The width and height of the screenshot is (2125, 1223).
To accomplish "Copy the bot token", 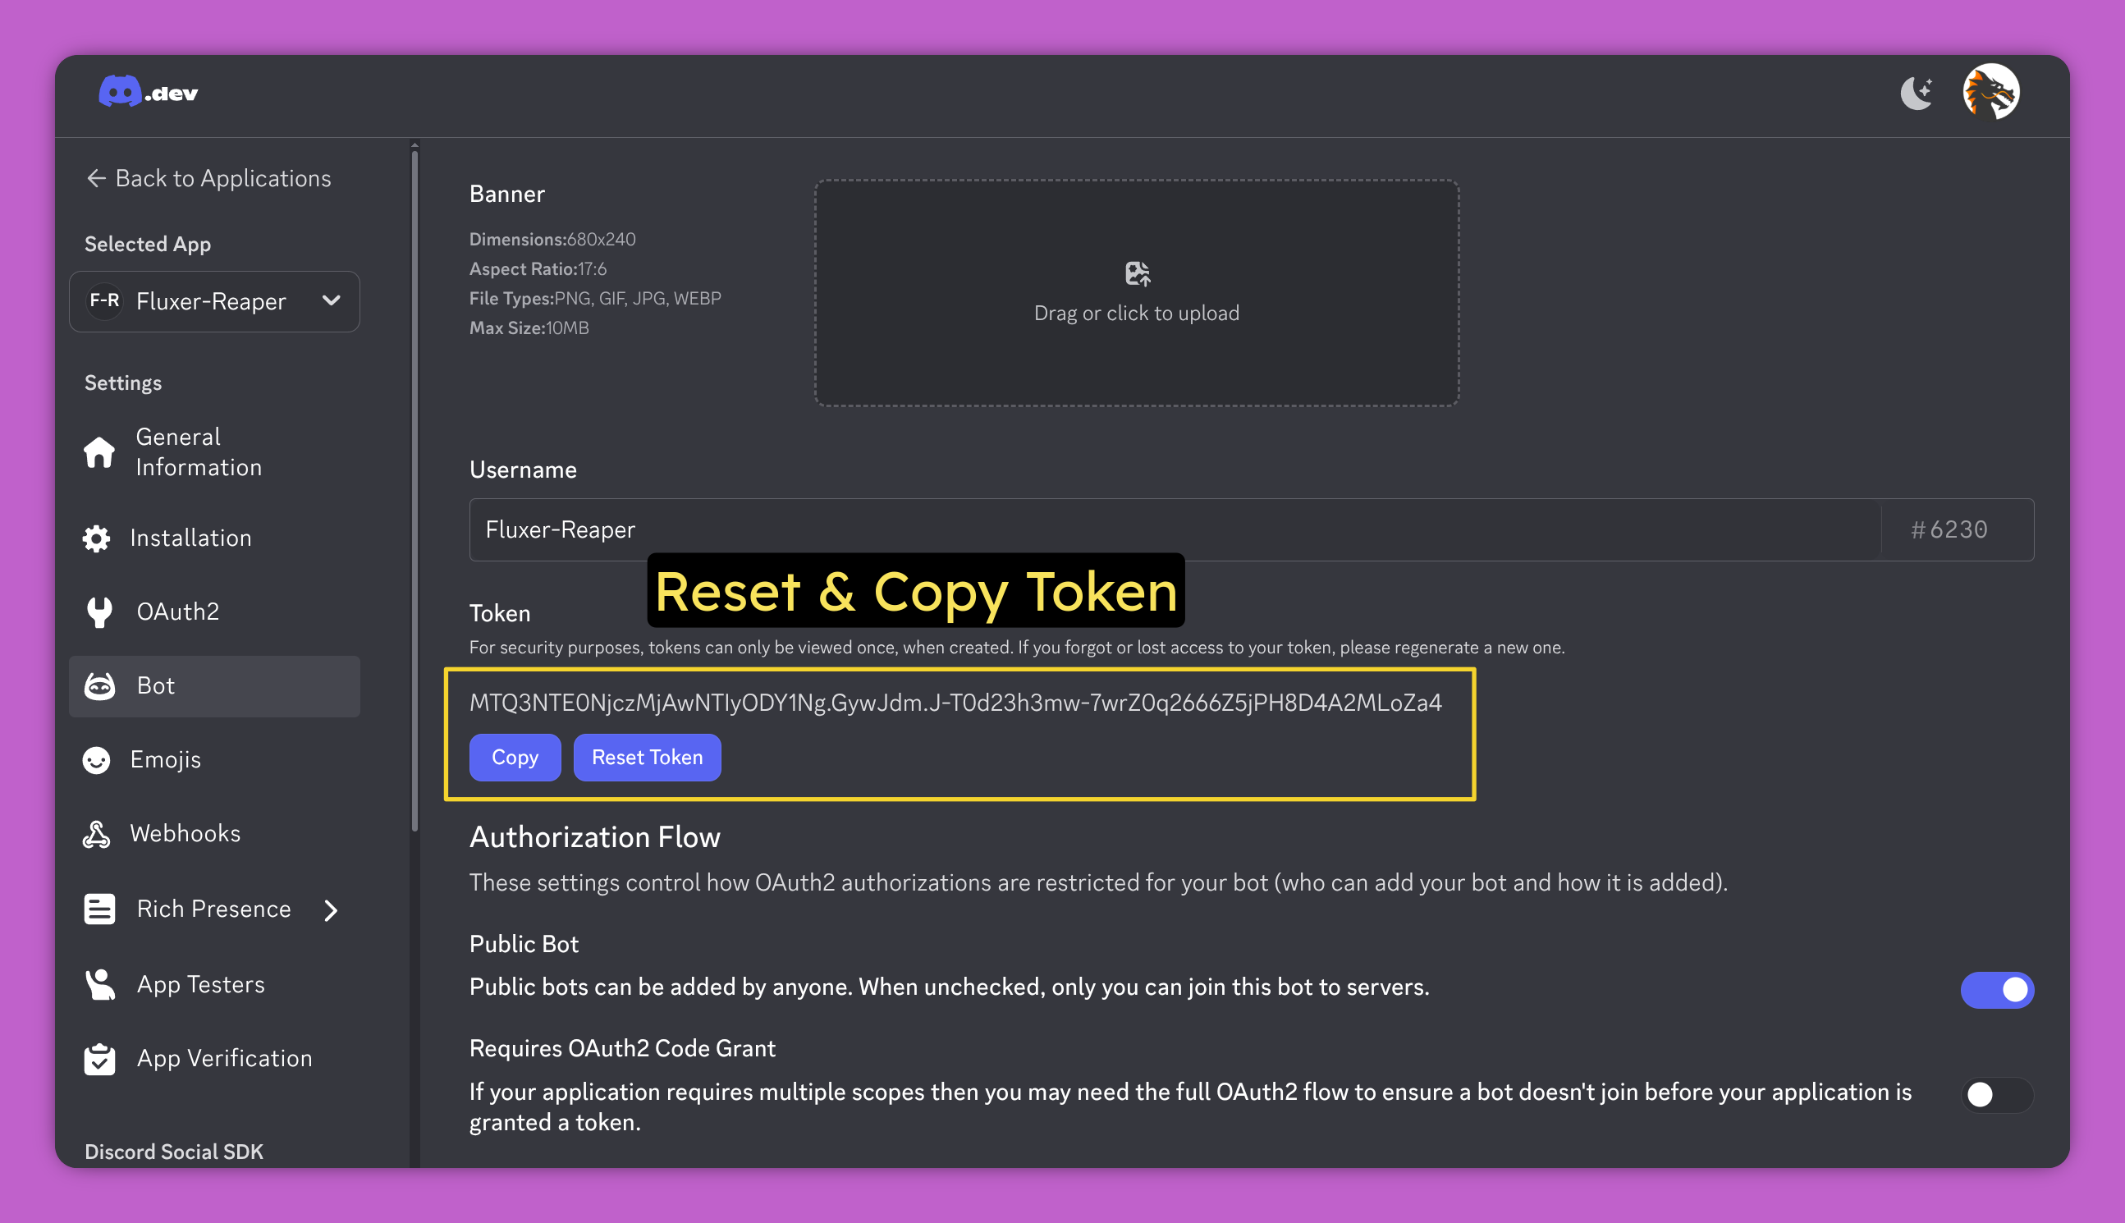I will (x=515, y=758).
